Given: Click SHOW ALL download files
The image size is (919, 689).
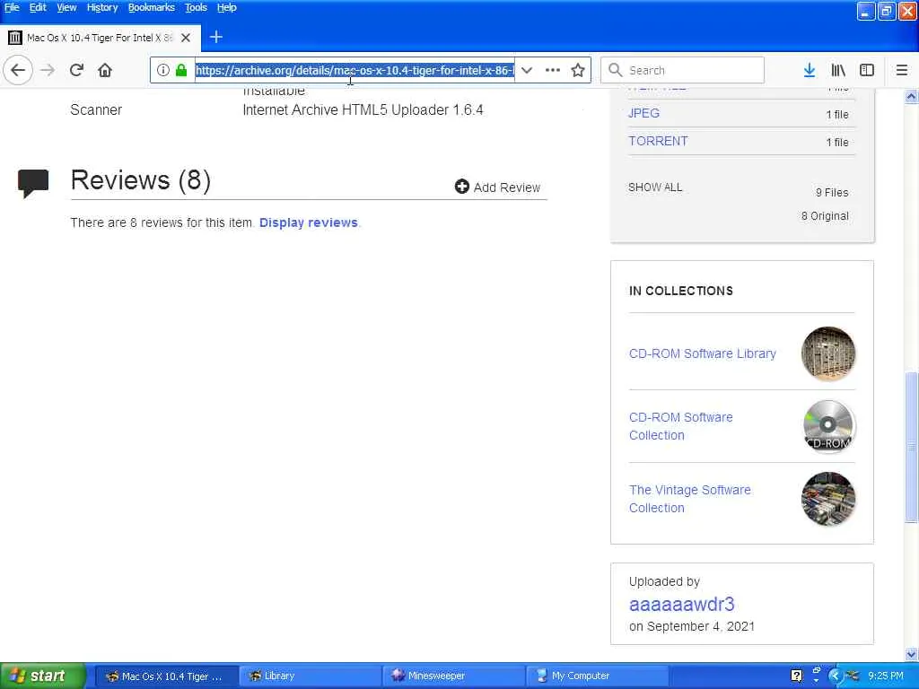Looking at the screenshot, I should tap(655, 188).
